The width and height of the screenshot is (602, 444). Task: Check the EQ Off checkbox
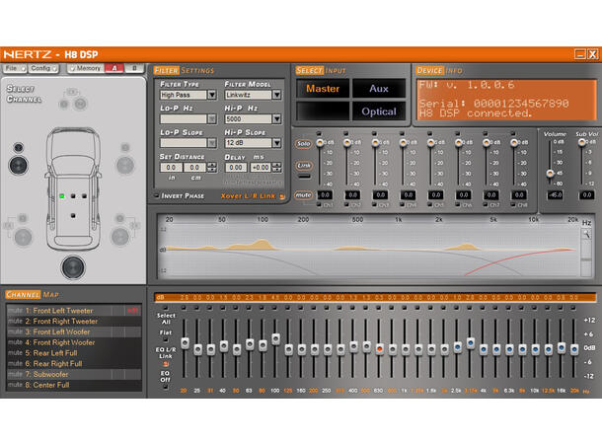(166, 387)
